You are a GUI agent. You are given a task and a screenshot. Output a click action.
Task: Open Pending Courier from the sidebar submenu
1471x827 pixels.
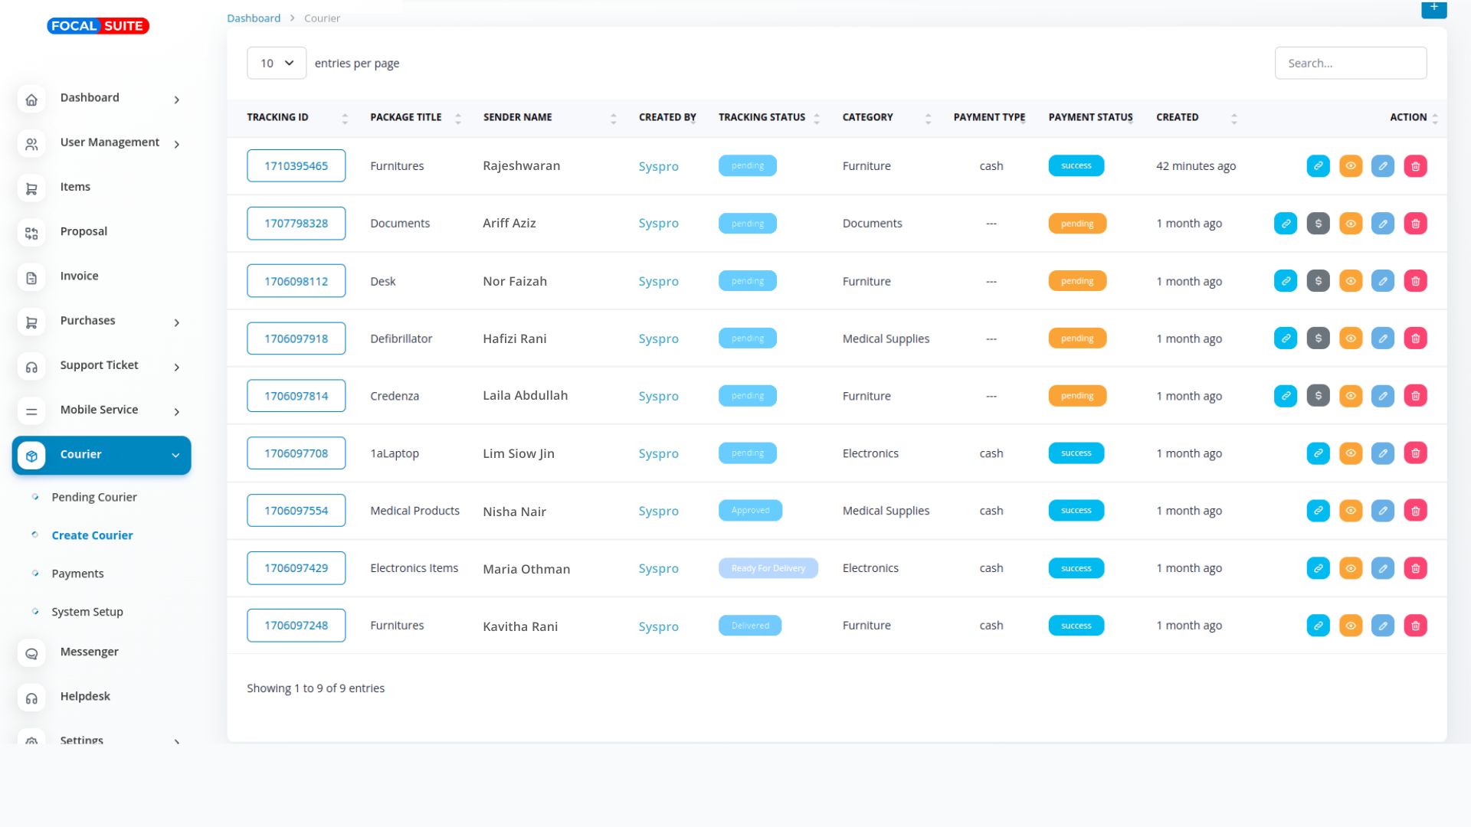93,497
